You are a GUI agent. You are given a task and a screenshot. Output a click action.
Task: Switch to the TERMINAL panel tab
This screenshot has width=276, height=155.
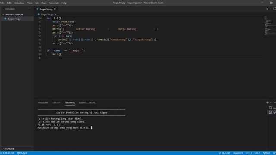tap(70, 102)
